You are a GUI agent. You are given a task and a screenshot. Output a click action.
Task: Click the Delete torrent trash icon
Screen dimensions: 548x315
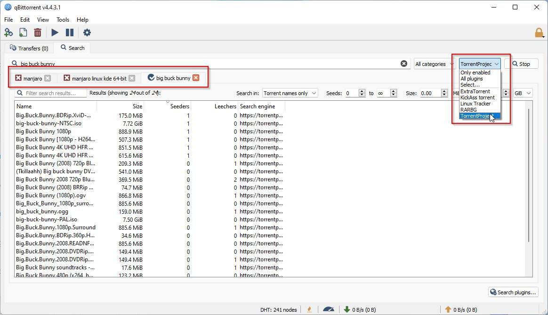pos(38,32)
